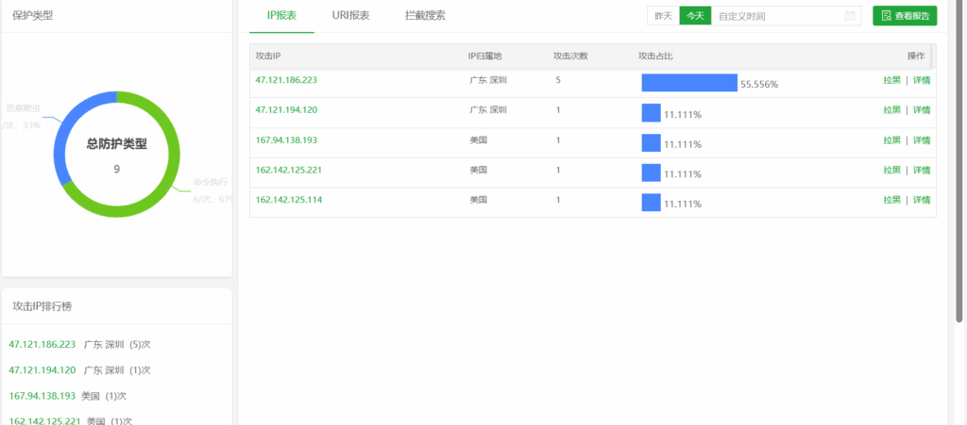967x425 pixels.
Task: Click 拉黑 for 47.121.186.223
Action: coord(891,80)
